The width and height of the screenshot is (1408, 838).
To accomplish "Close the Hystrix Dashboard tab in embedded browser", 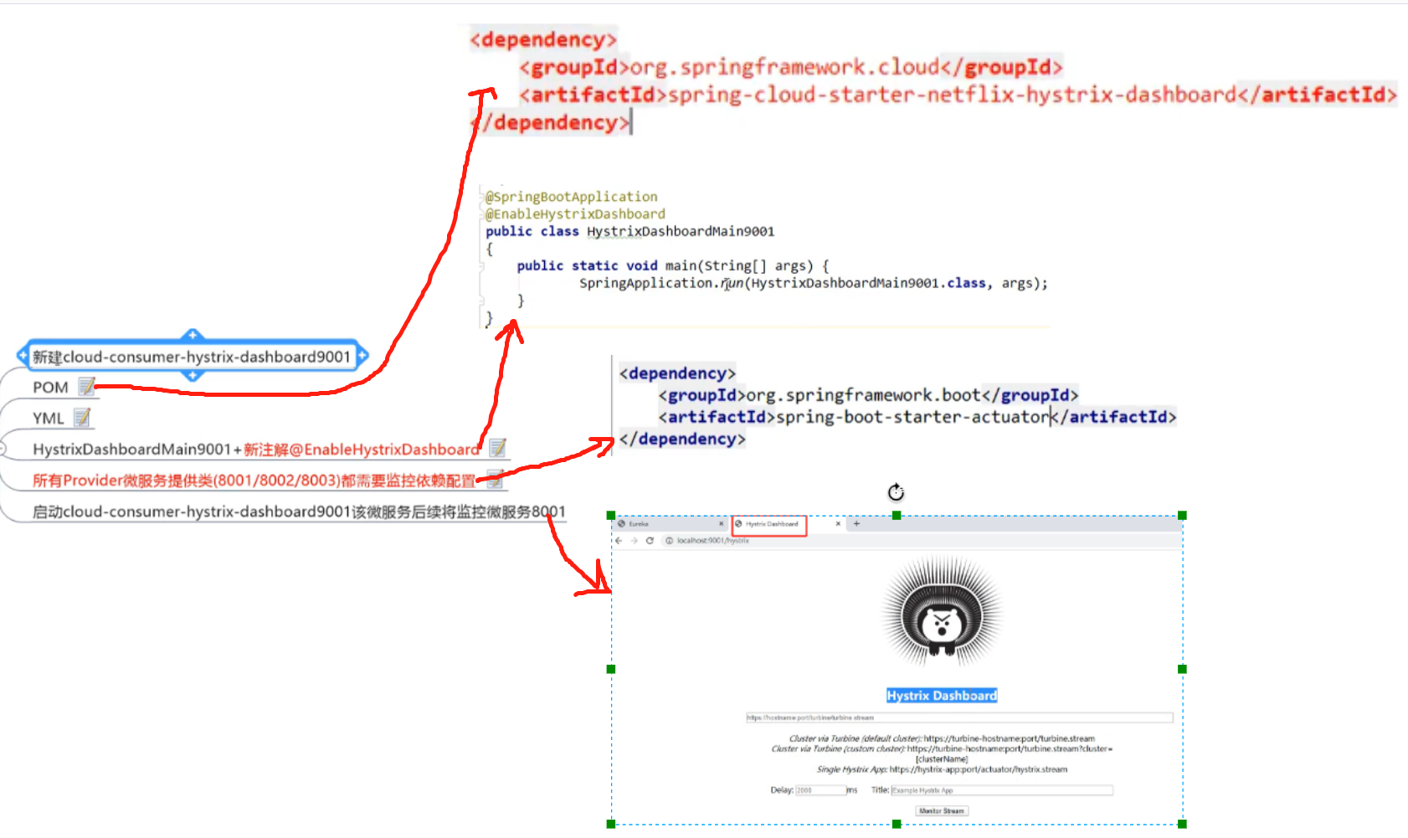I will (838, 524).
